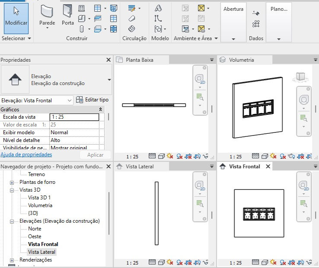Select the Stair tool in Circulação

click(x=132, y=29)
